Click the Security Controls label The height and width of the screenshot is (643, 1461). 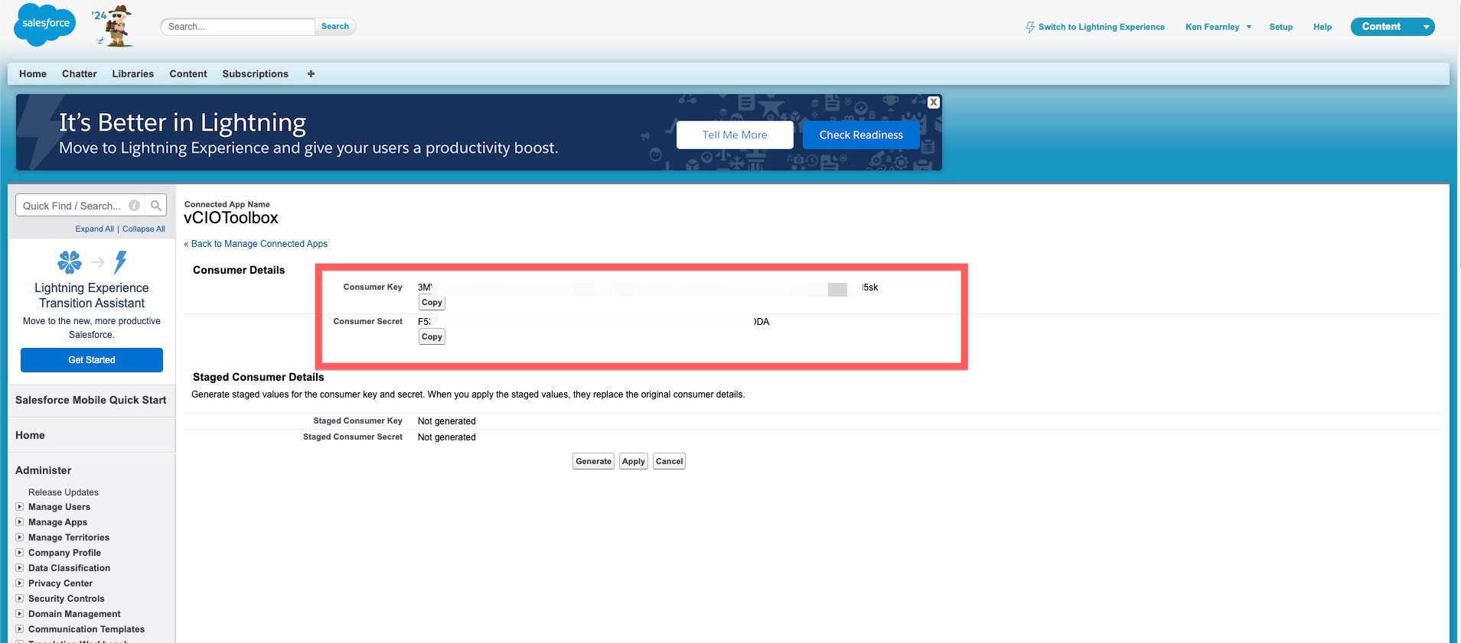[x=67, y=599]
